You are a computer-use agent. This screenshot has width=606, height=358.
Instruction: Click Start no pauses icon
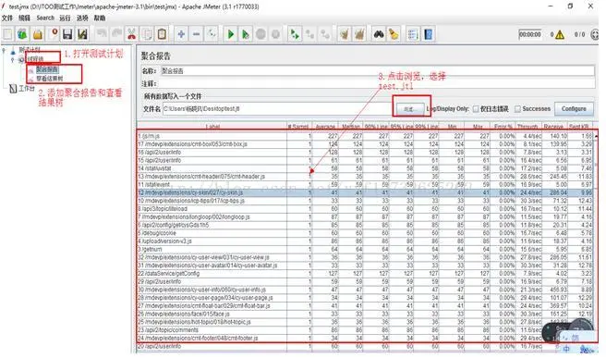[x=246, y=34]
